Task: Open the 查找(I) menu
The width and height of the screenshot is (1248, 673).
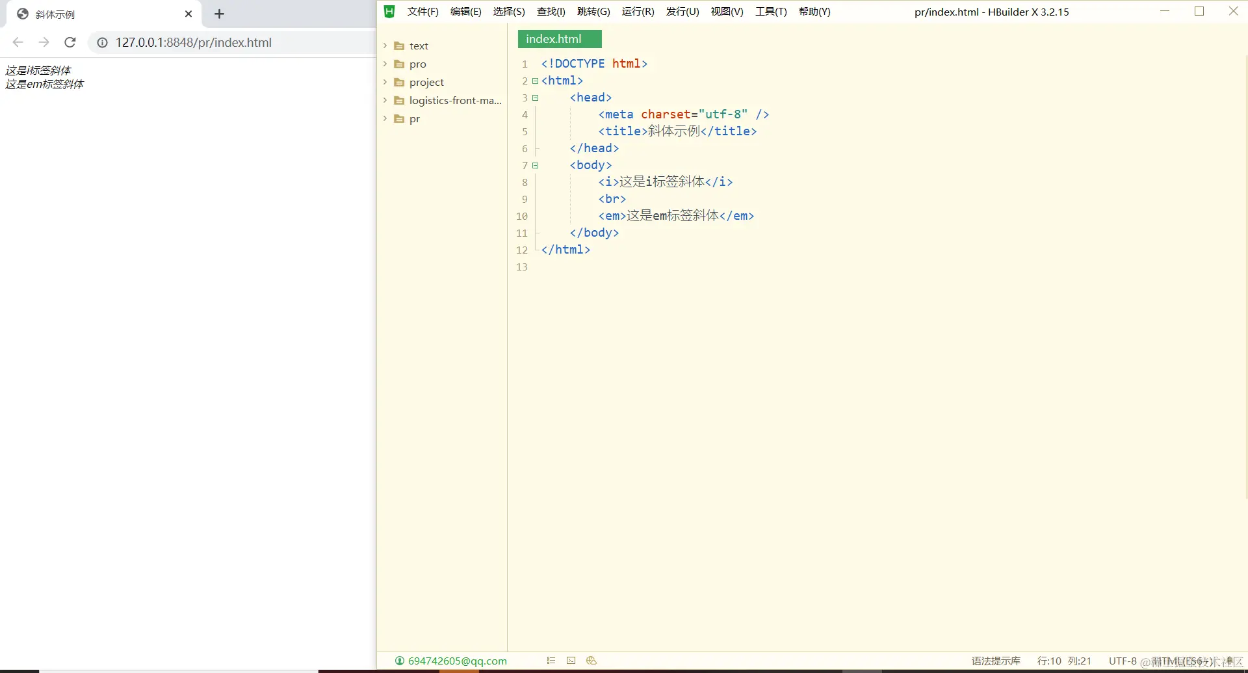Action: click(551, 12)
